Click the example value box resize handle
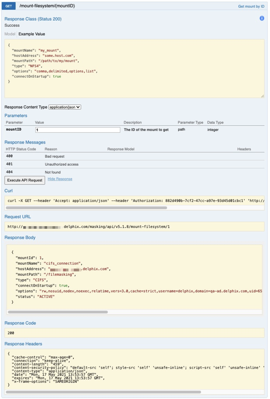 pos(263,96)
